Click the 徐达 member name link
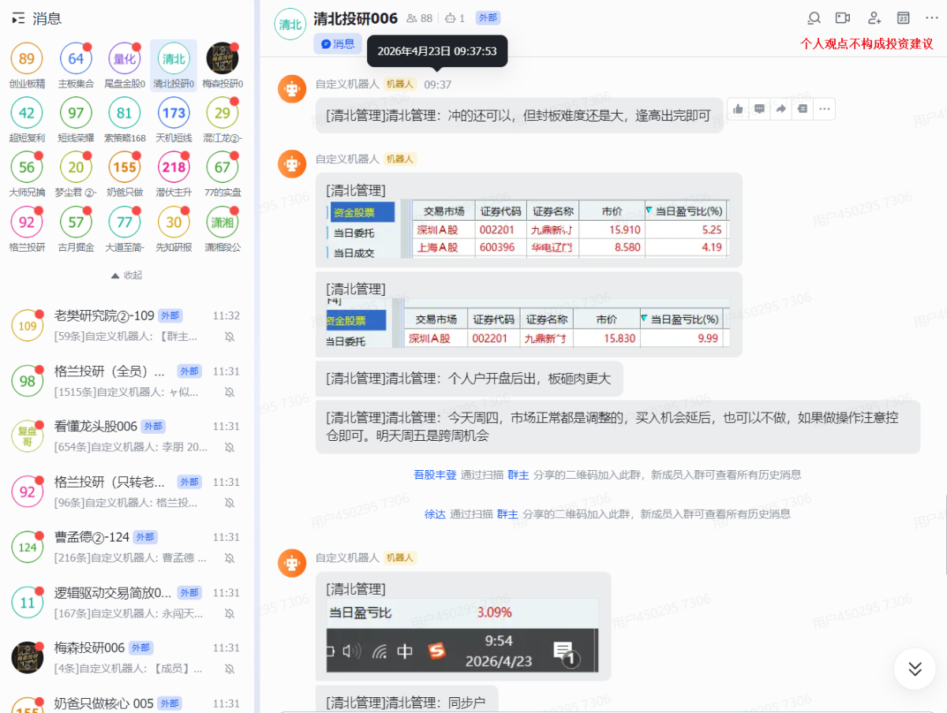This screenshot has height=713, width=947. click(435, 514)
